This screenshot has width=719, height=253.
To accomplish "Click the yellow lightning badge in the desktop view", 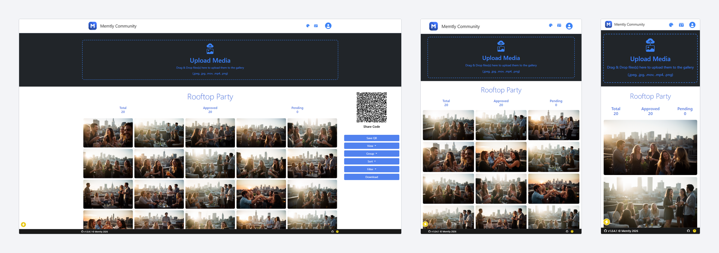I will [x=23, y=225].
